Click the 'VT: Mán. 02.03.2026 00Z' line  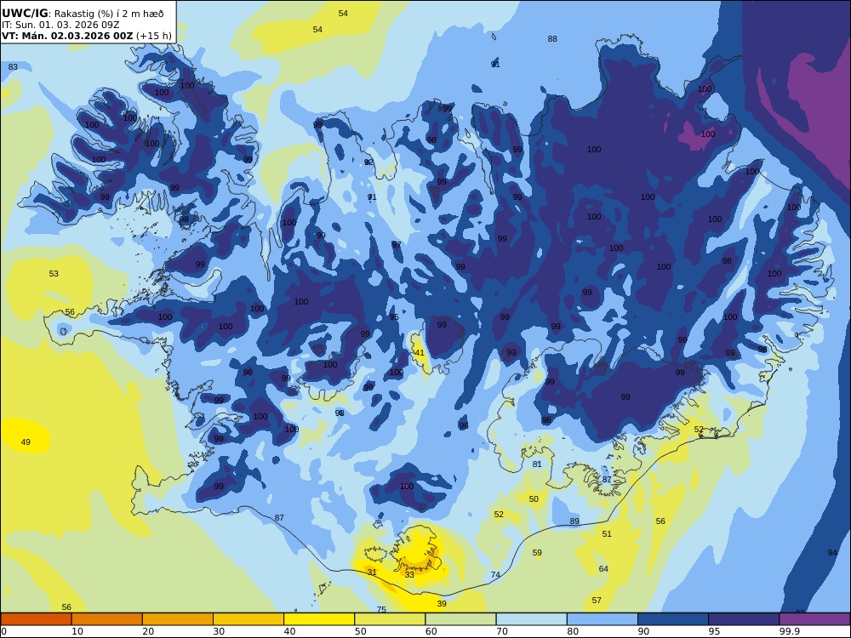click(86, 36)
